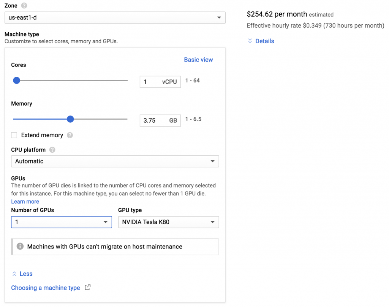Click the Zone dropdown arrow
The width and height of the screenshot is (389, 307).
[218, 17]
